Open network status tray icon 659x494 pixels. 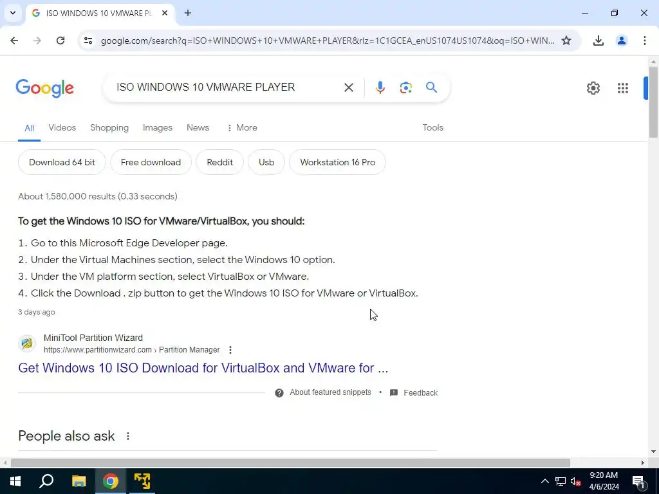coord(561,481)
